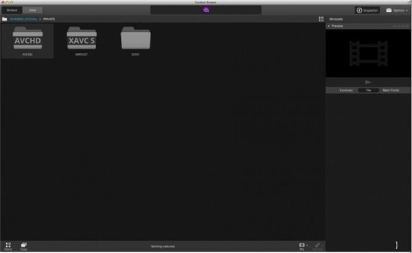The height and width of the screenshot is (253, 412).
Task: Select the Mark Points metadata tab
Action: [391, 90]
